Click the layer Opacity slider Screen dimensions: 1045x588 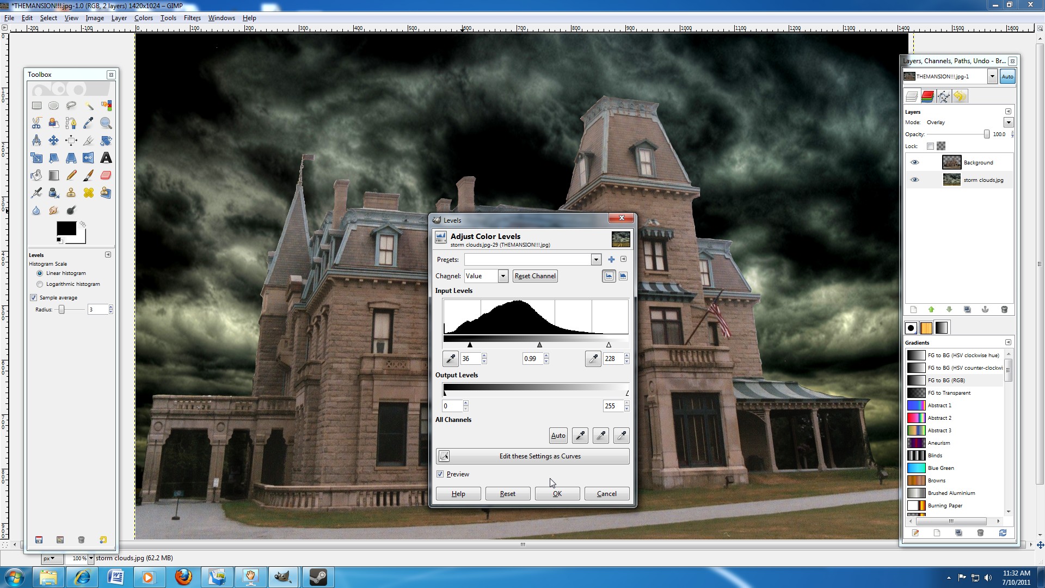coord(958,134)
